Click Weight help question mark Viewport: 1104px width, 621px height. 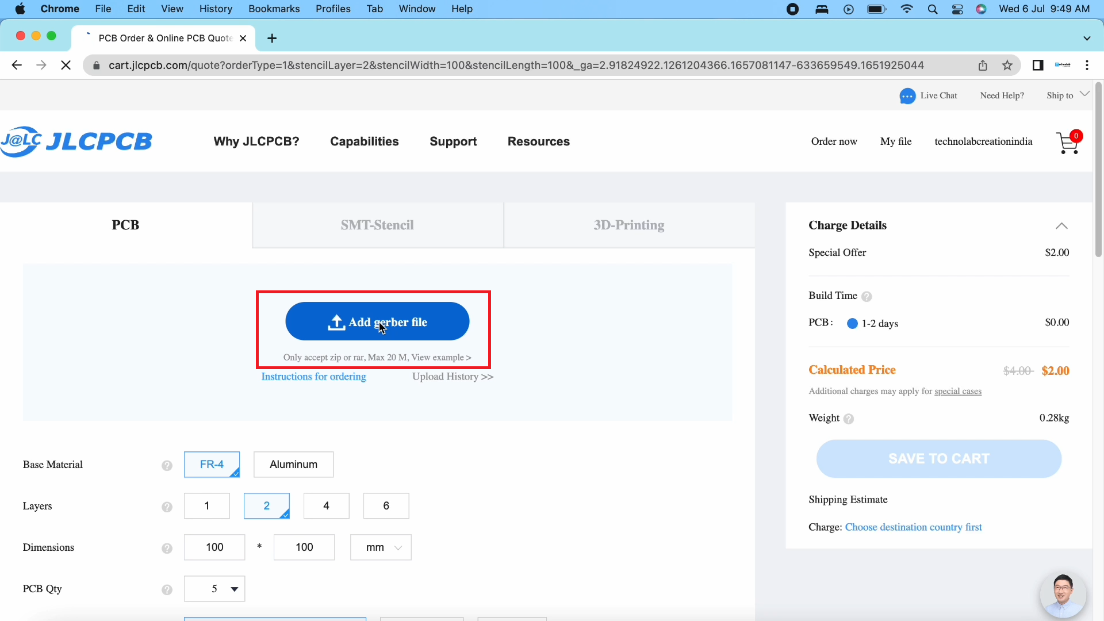(x=849, y=419)
